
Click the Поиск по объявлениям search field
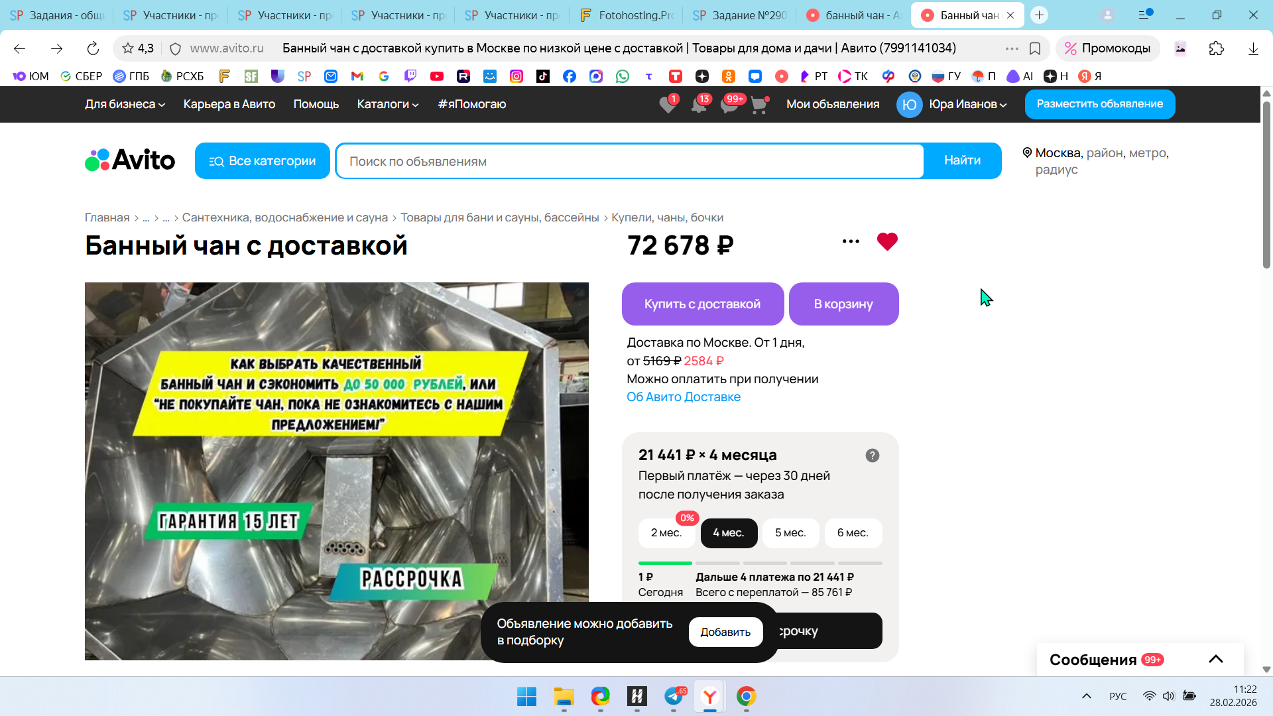(629, 161)
